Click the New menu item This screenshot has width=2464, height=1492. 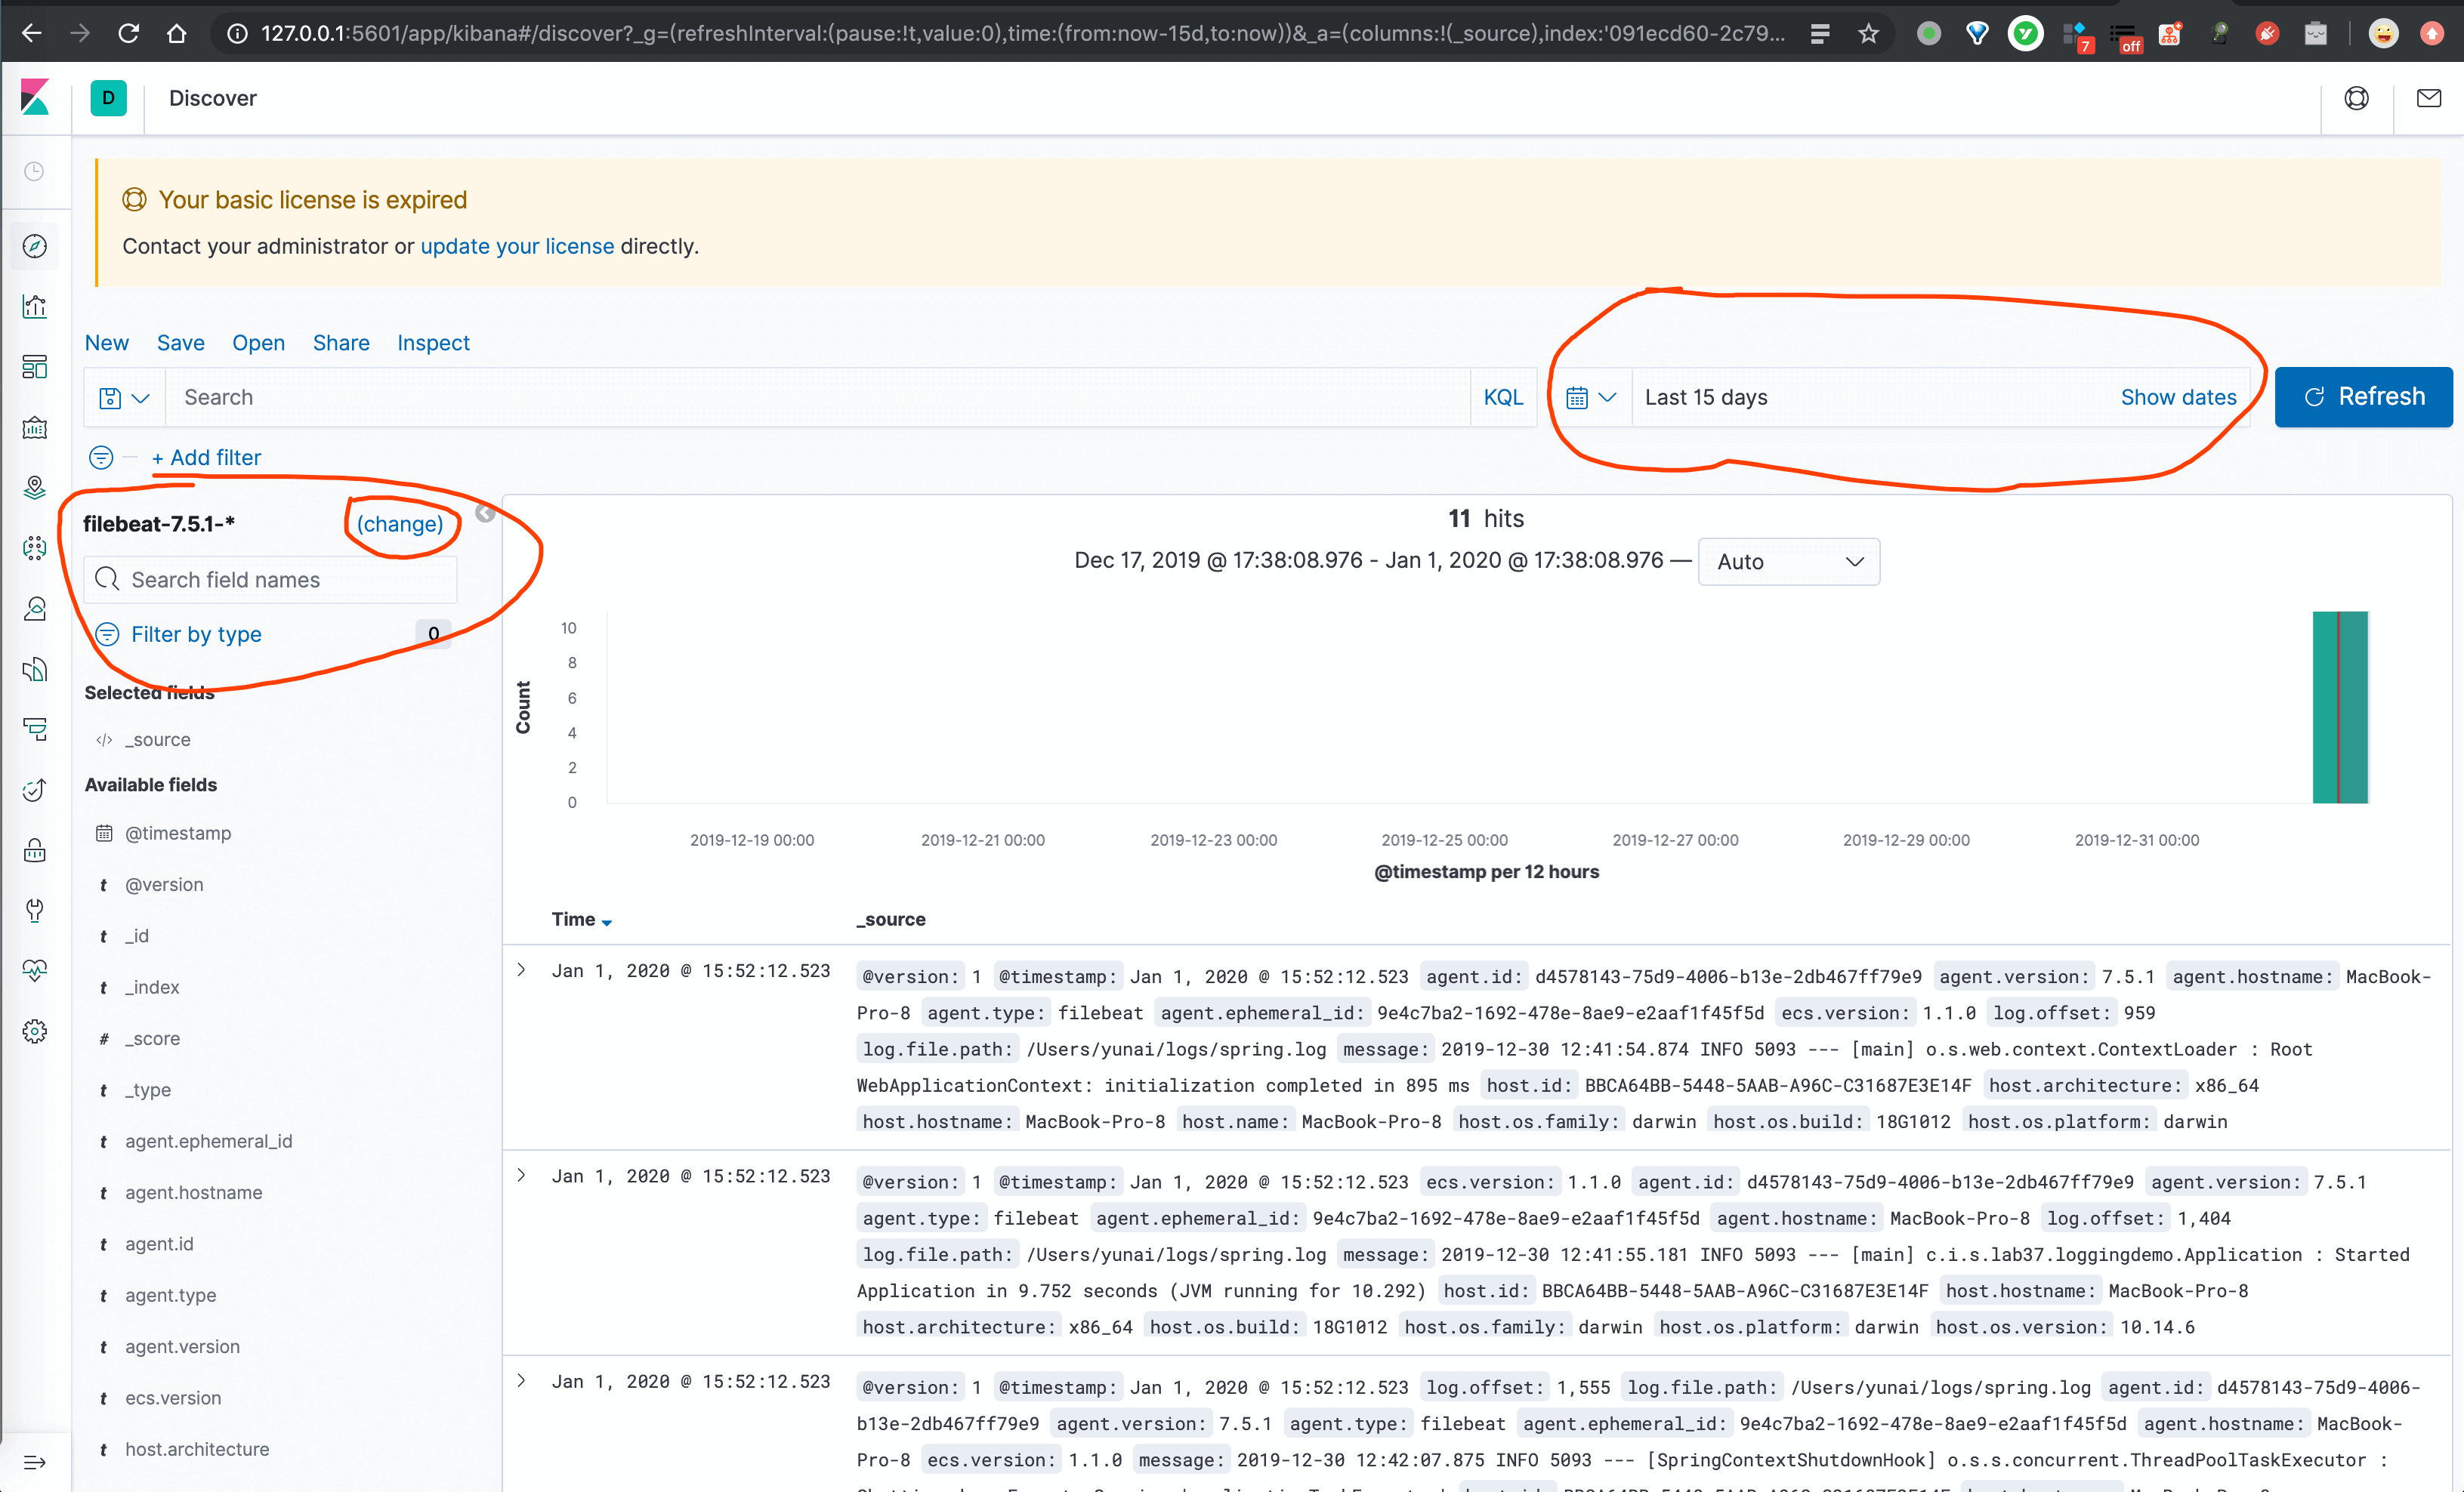click(107, 341)
